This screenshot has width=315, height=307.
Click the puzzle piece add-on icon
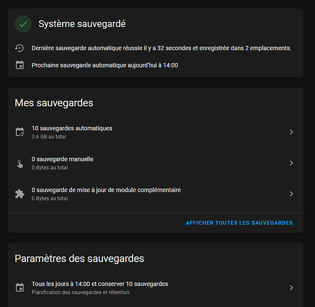point(20,194)
